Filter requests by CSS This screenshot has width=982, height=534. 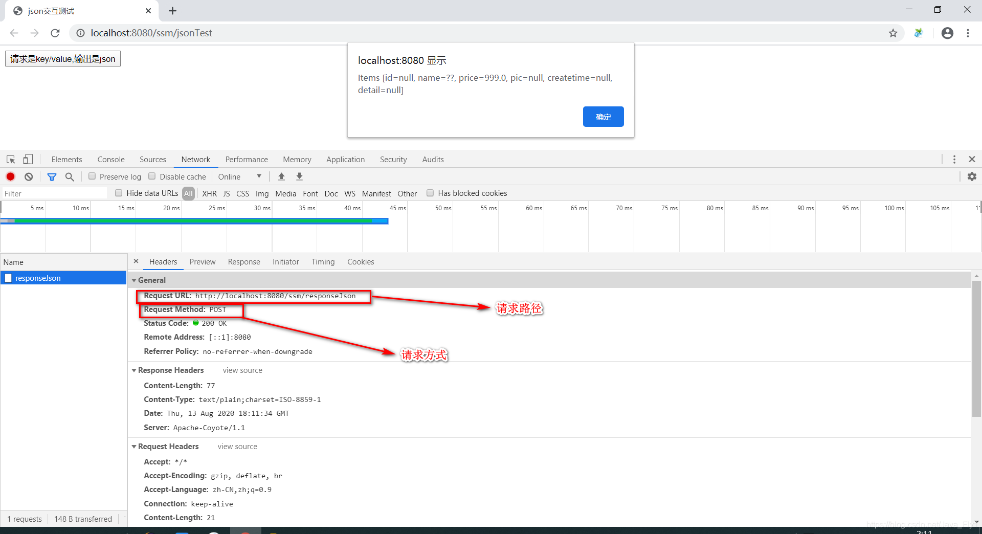243,193
